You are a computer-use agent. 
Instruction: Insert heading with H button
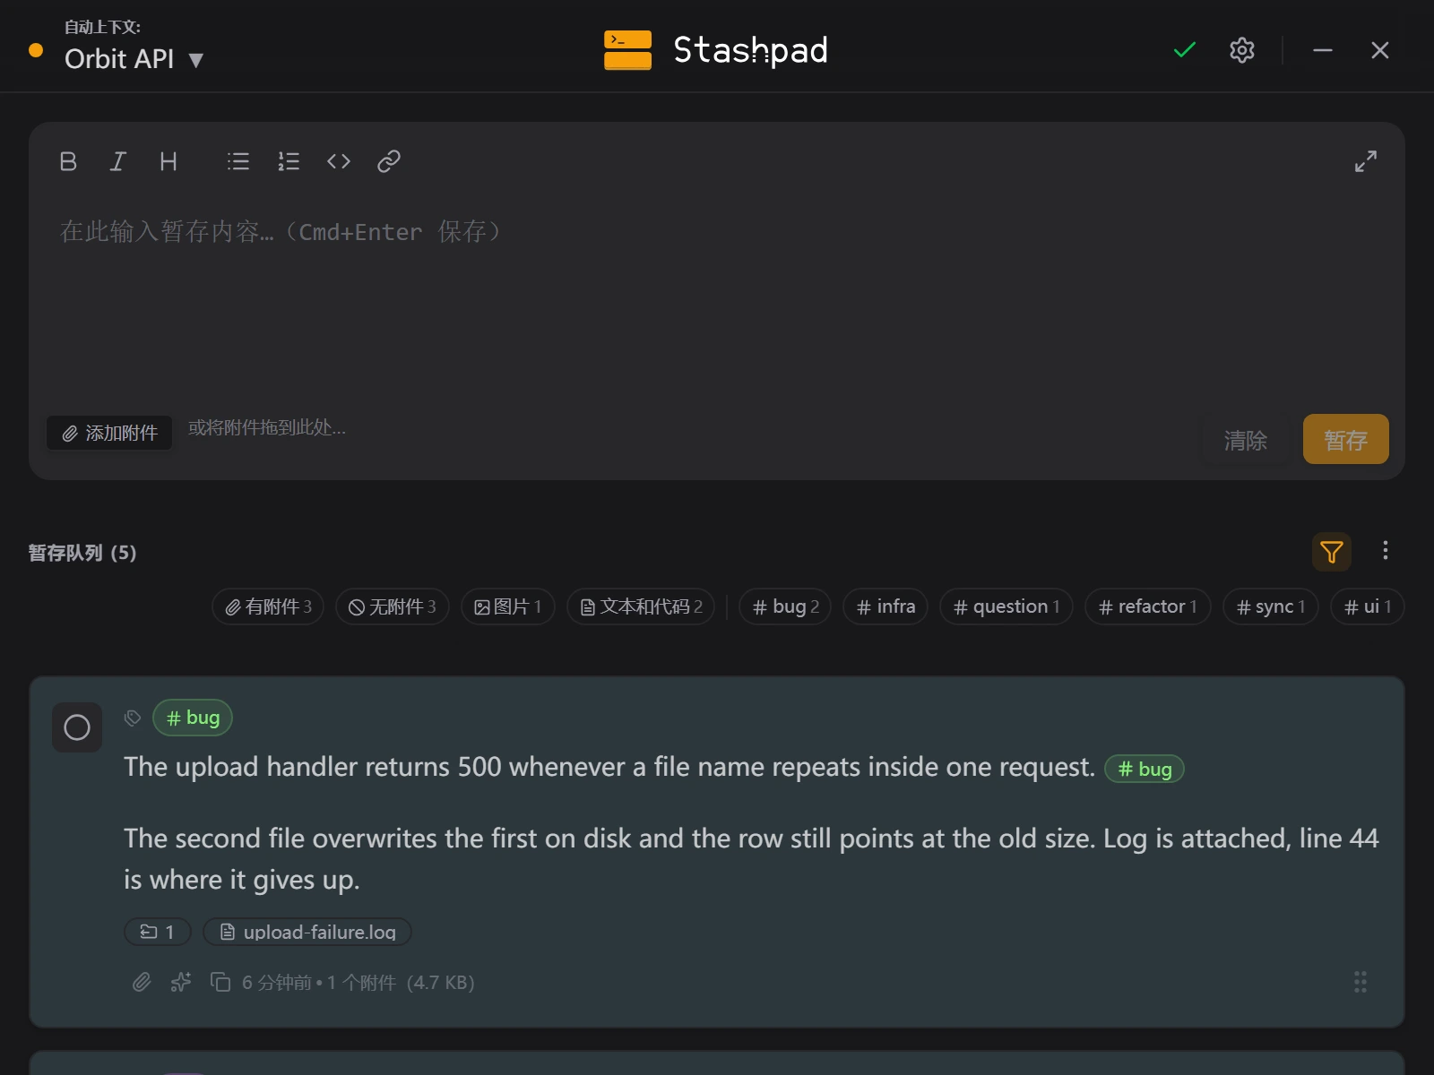168,161
